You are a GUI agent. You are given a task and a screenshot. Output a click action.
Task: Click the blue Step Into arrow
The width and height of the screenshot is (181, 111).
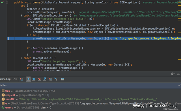click(34, 79)
